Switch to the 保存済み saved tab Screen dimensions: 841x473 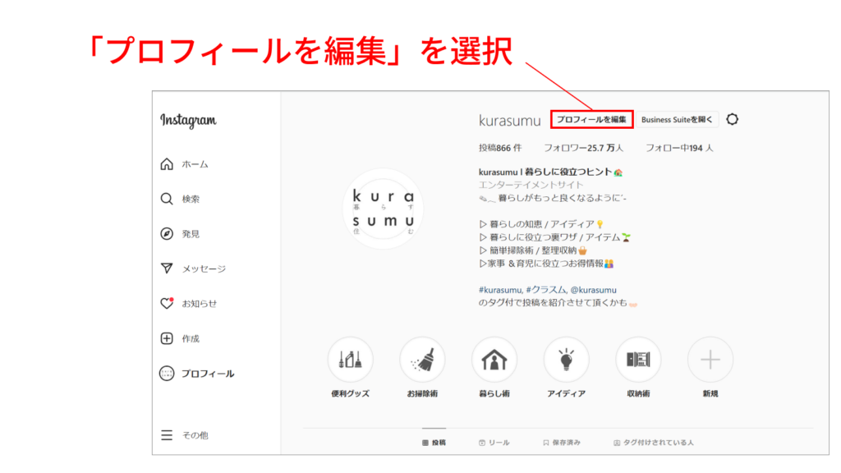point(562,443)
